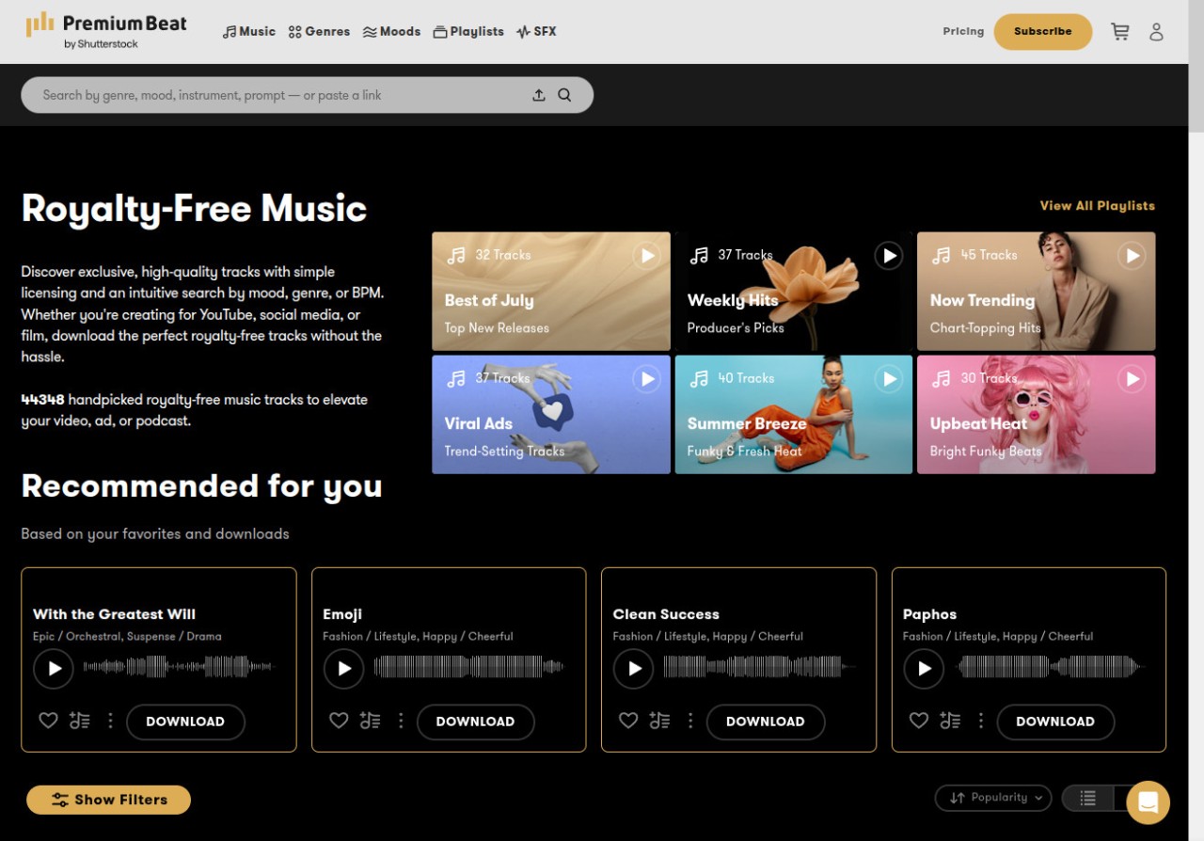Image resolution: width=1204 pixels, height=841 pixels.
Task: Open the chat support bubble
Action: click(1148, 802)
